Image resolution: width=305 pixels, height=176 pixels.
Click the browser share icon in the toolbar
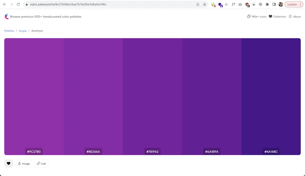[x=197, y=4]
